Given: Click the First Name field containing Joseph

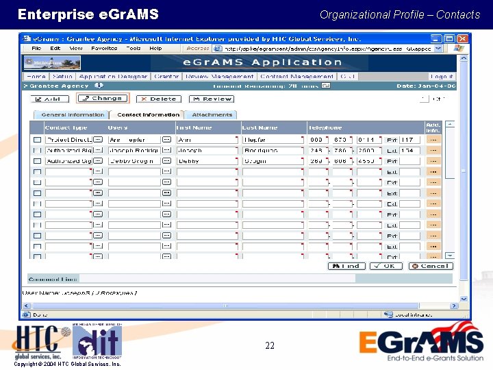Looking at the screenshot, I should 207,150.
